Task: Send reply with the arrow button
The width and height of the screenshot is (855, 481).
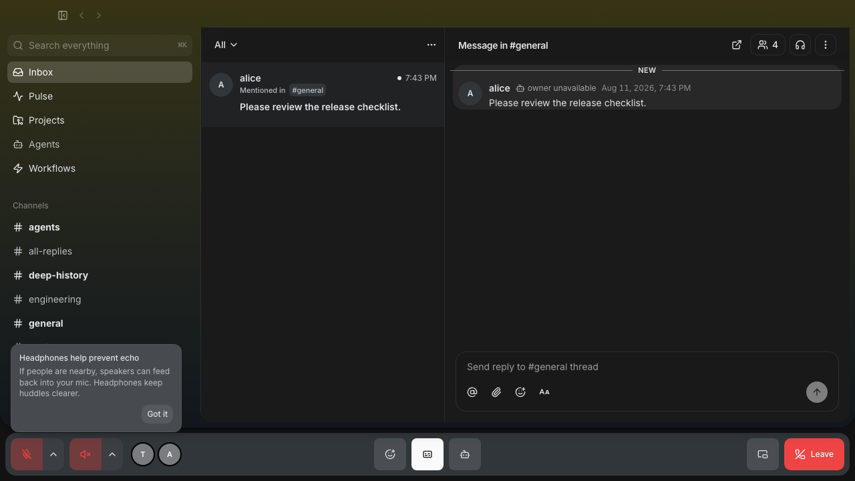Action: coord(817,392)
